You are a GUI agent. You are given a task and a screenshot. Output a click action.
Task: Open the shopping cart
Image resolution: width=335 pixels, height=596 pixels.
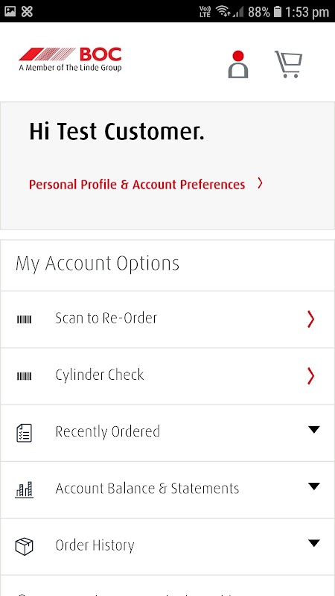coord(289,64)
